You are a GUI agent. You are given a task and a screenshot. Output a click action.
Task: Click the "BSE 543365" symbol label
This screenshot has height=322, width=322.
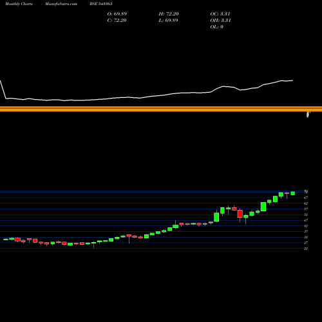pos(101,4)
